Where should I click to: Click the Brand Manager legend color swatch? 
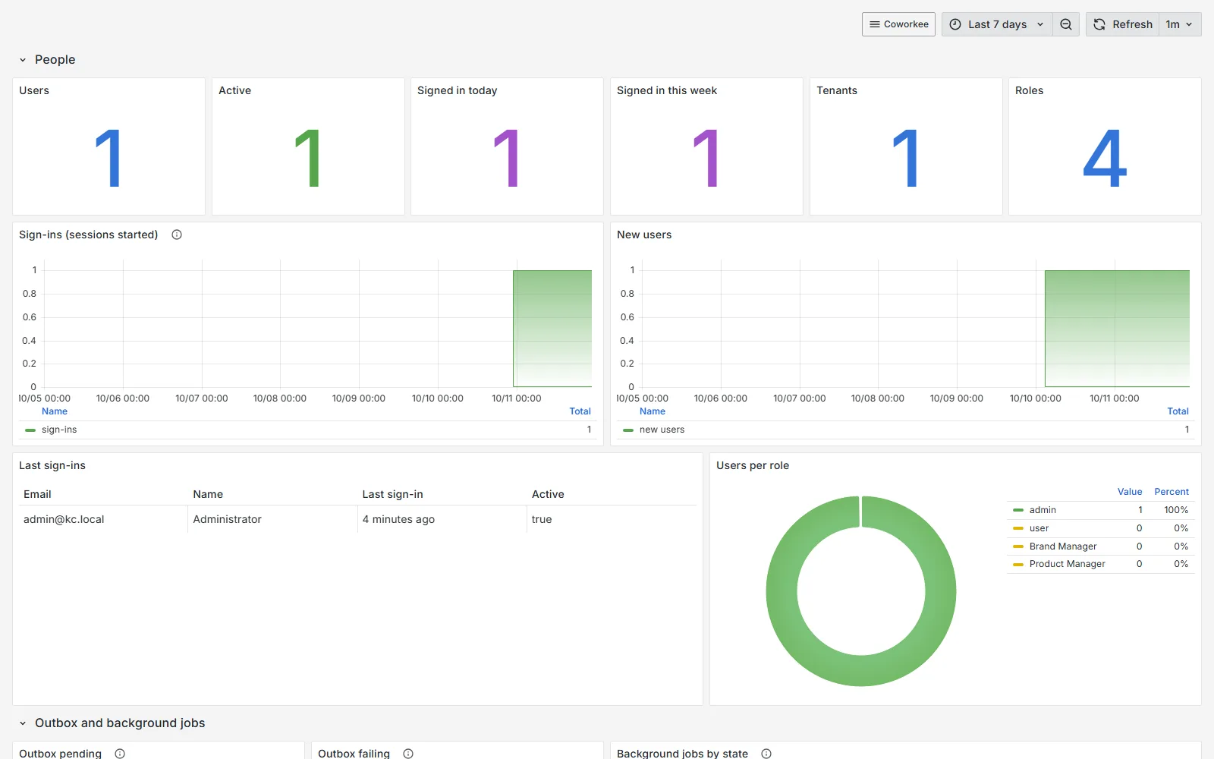point(1018,546)
